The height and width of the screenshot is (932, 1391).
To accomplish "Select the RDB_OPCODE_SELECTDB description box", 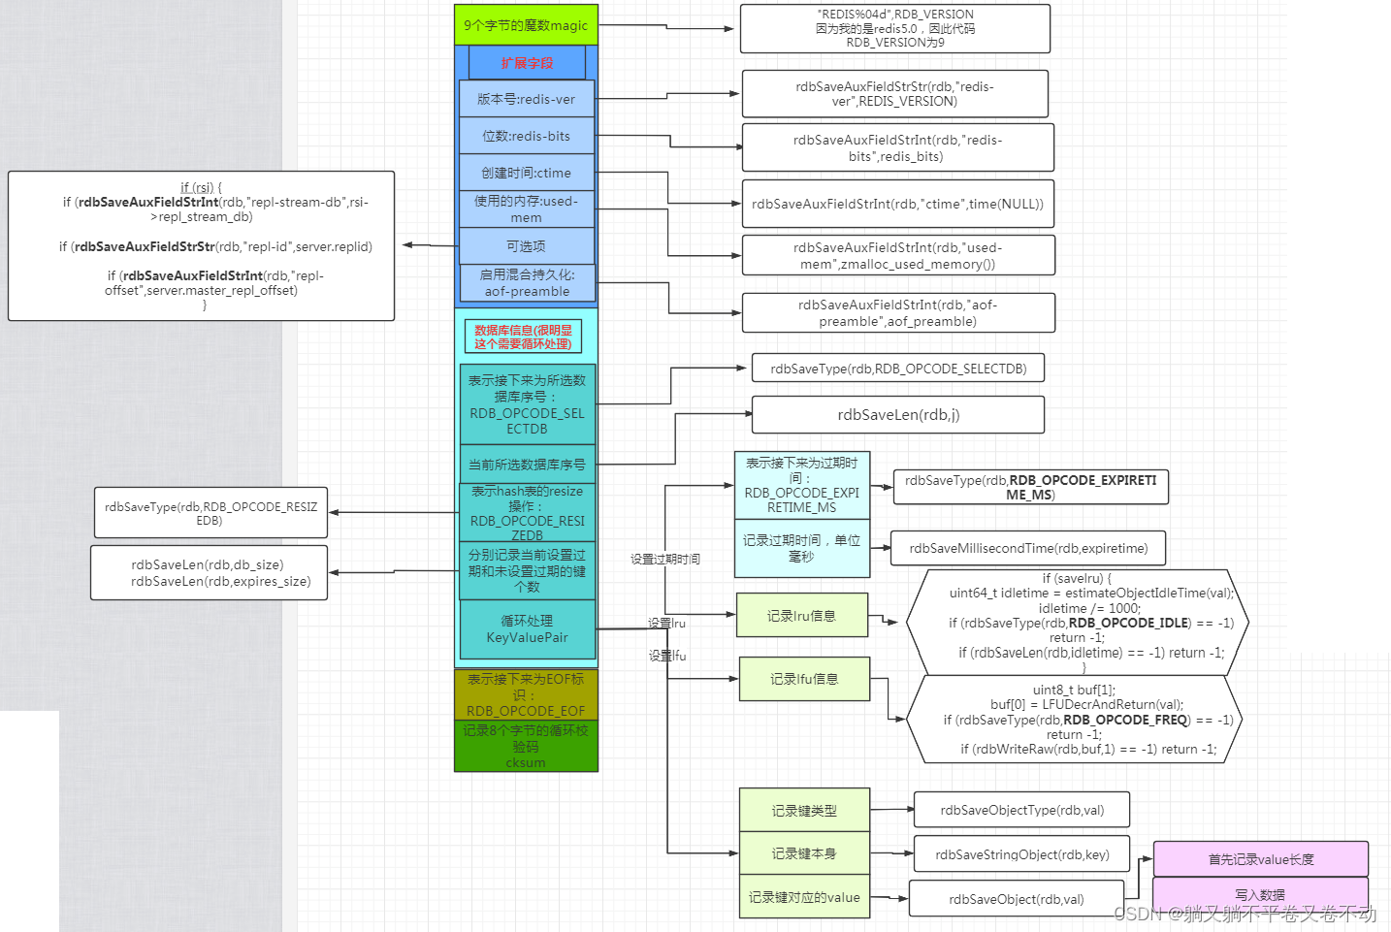I will pyautogui.click(x=527, y=404).
